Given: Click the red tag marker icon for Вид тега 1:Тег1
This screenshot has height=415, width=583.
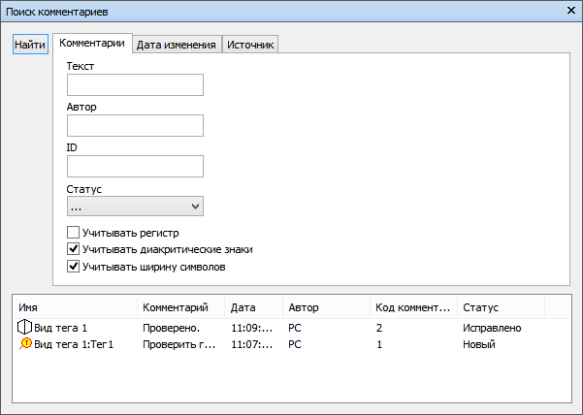Looking at the screenshot, I should (x=25, y=343).
